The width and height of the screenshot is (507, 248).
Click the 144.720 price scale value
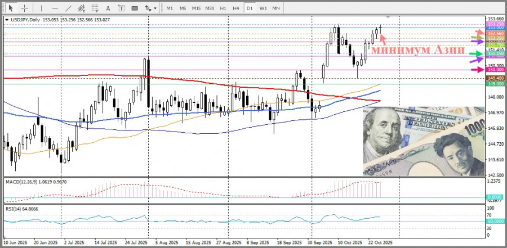pyautogui.click(x=496, y=144)
